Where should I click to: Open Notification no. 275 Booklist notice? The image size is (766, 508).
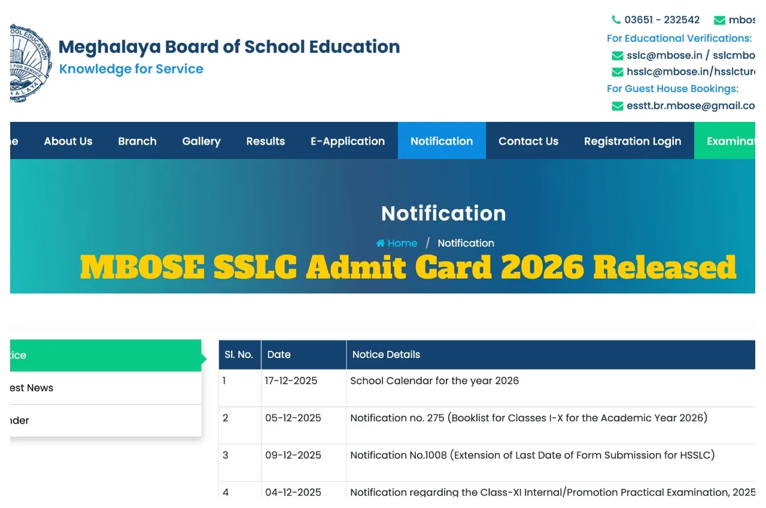[528, 418]
